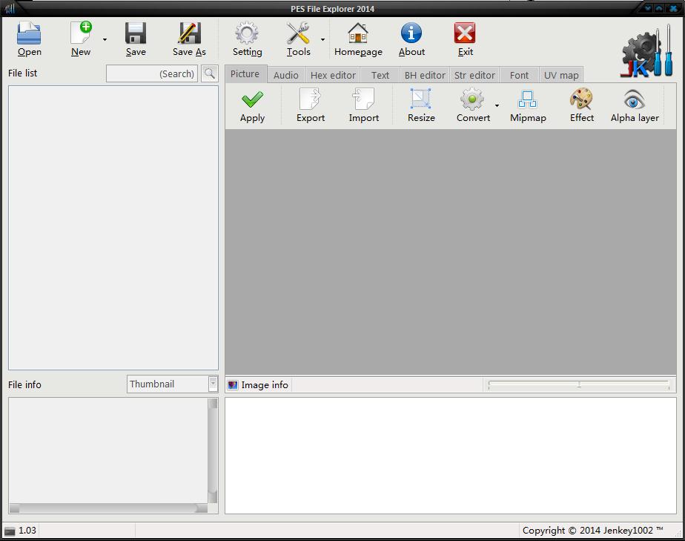Open the Effect palette tool
Image resolution: width=685 pixels, height=541 pixels.
pyautogui.click(x=581, y=105)
